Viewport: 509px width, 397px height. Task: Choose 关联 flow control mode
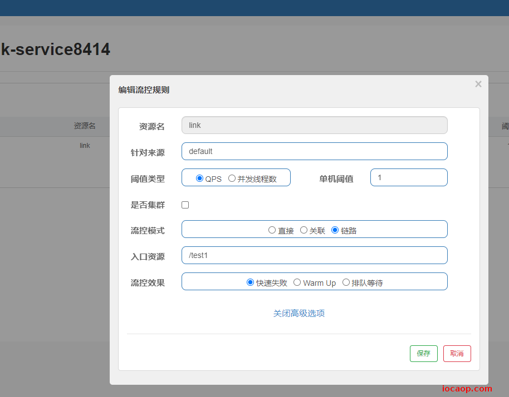click(x=304, y=230)
